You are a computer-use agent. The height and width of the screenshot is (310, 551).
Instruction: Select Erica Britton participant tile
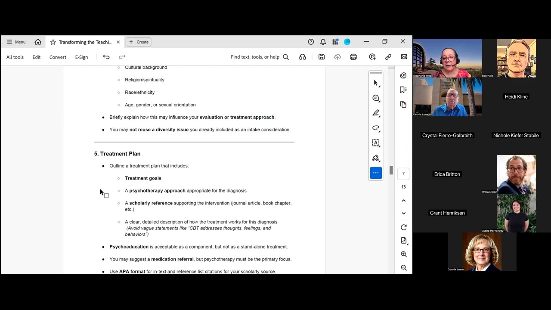447,174
